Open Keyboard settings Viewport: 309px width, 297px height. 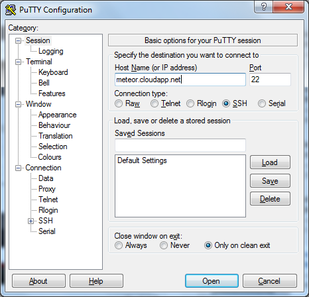pos(53,72)
